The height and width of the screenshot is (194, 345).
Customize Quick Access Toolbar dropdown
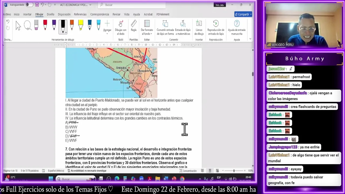pos(55,5)
